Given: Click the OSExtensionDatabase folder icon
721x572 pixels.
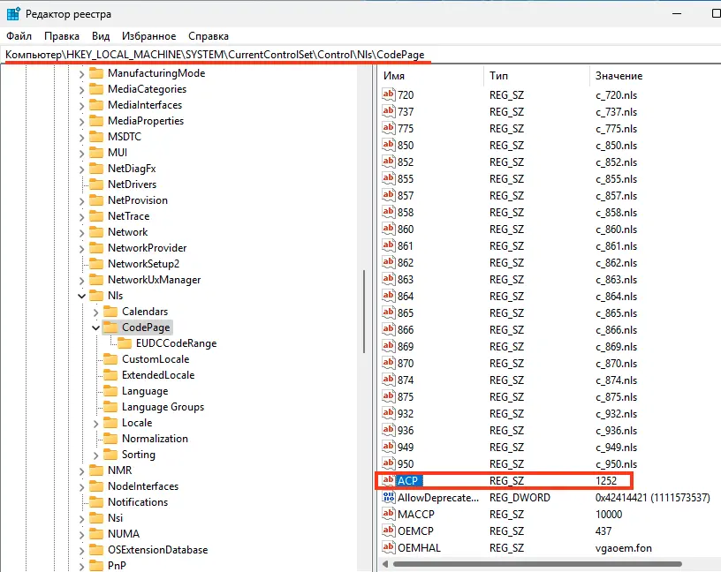Looking at the screenshot, I should [x=96, y=549].
